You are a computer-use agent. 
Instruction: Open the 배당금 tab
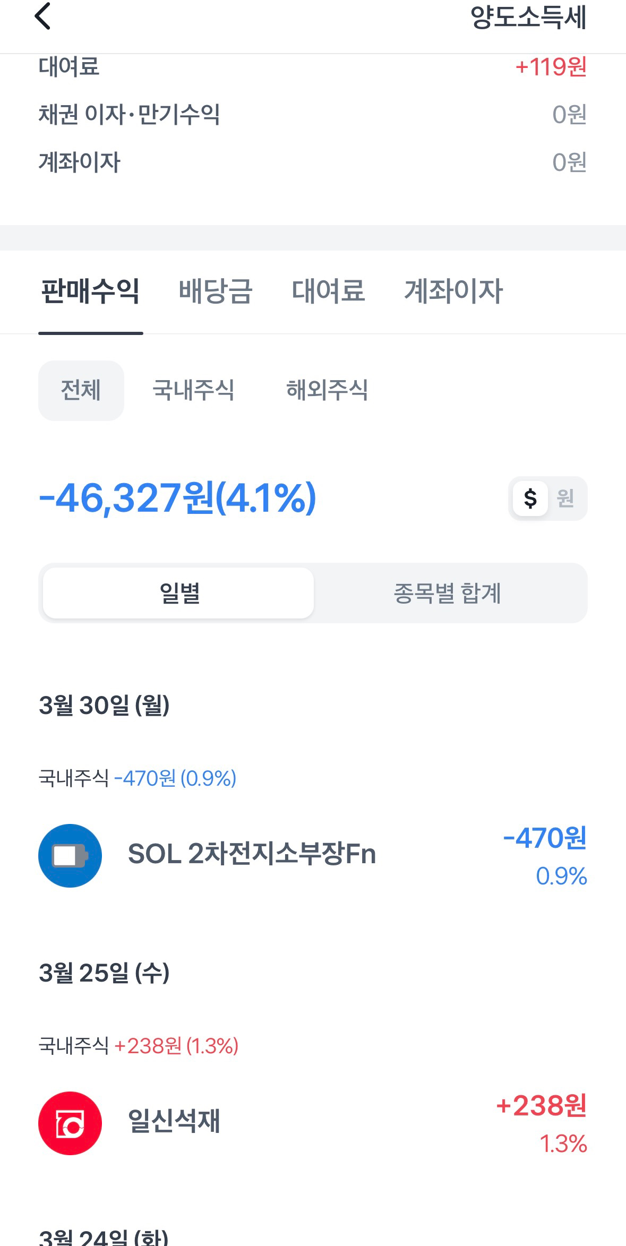[x=216, y=291]
